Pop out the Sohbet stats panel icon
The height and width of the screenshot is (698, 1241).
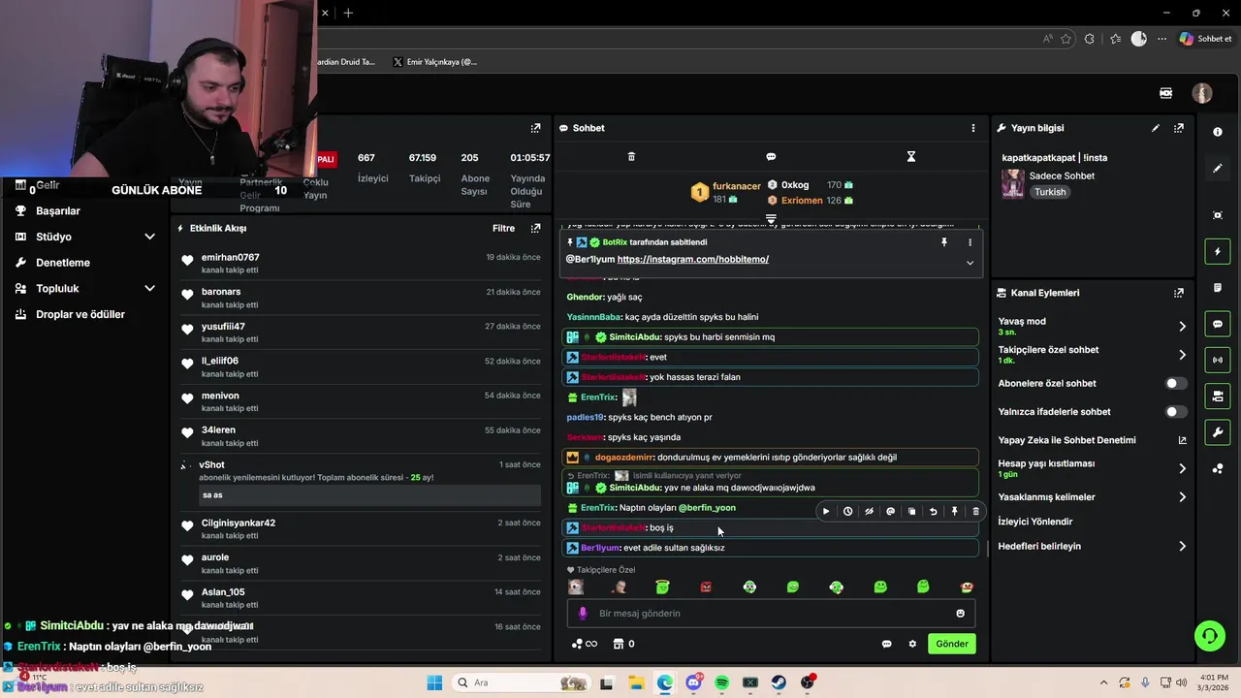point(535,128)
